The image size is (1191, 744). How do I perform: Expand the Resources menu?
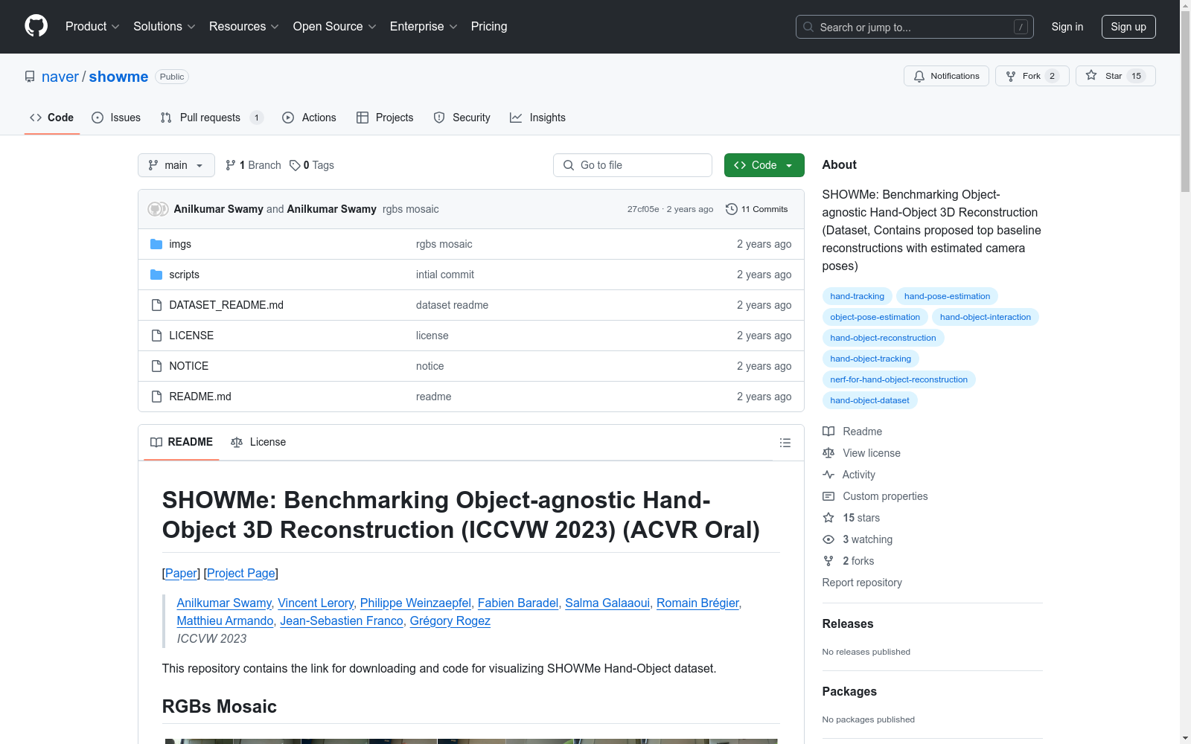[x=244, y=27]
